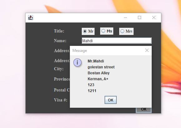Screen dimensions: 181x128
Task: Click the 'golestan street' text line
Action: coord(101,67)
